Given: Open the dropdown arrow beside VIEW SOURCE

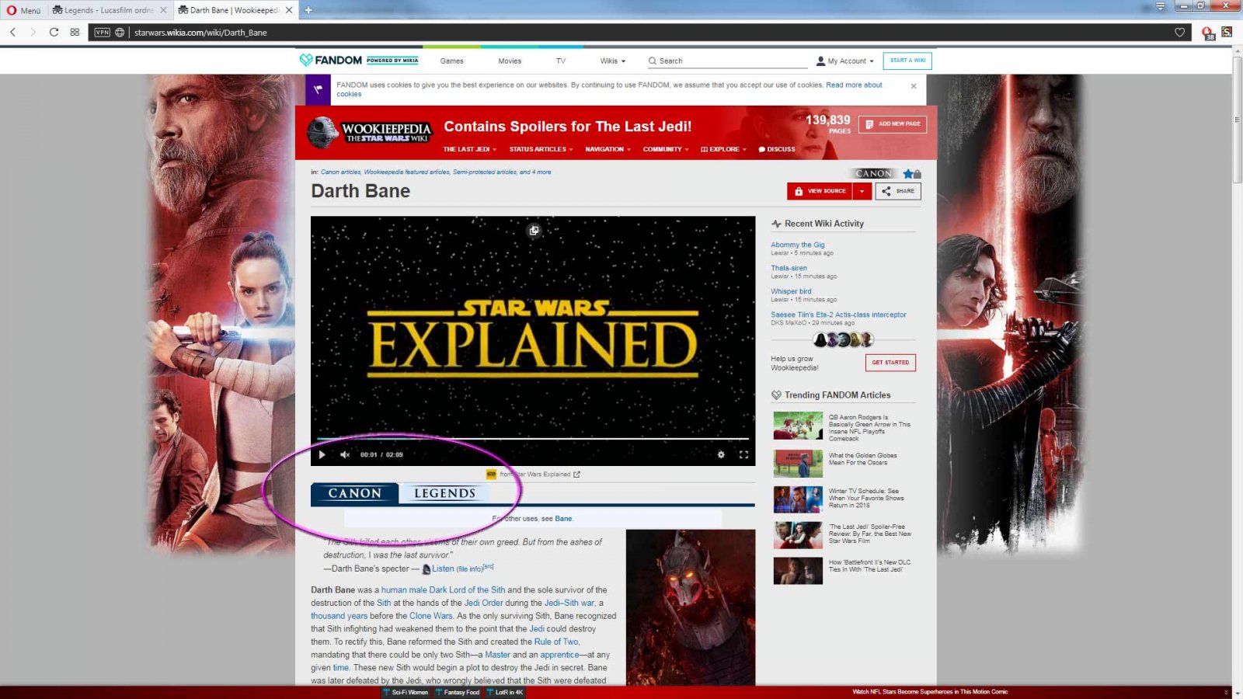Looking at the screenshot, I should (x=862, y=191).
